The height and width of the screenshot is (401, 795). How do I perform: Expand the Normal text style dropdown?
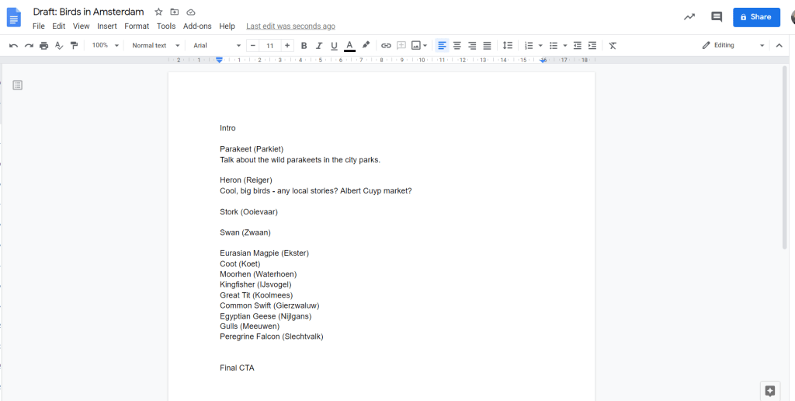(155, 46)
